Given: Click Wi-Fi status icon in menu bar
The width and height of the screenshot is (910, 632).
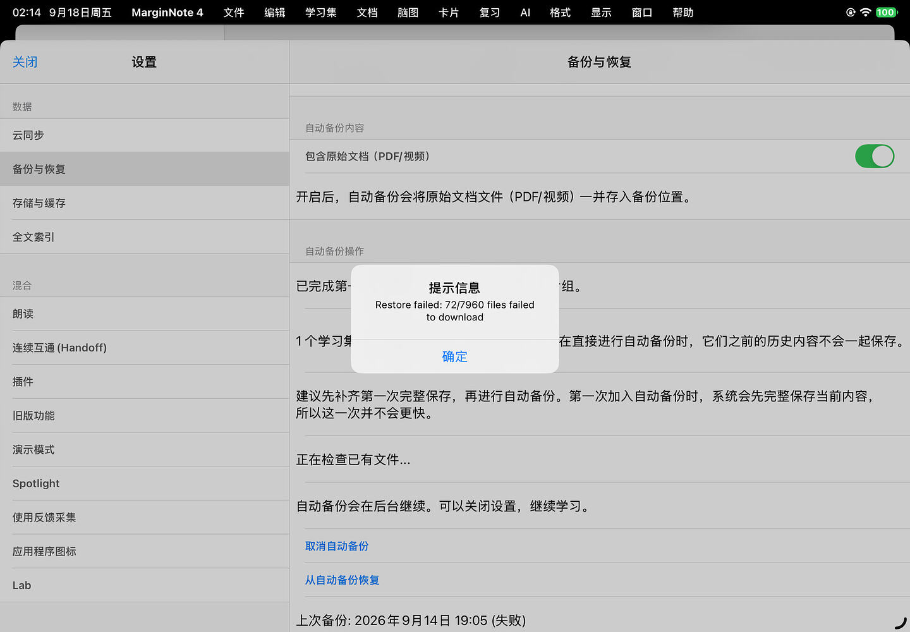Looking at the screenshot, I should [866, 12].
